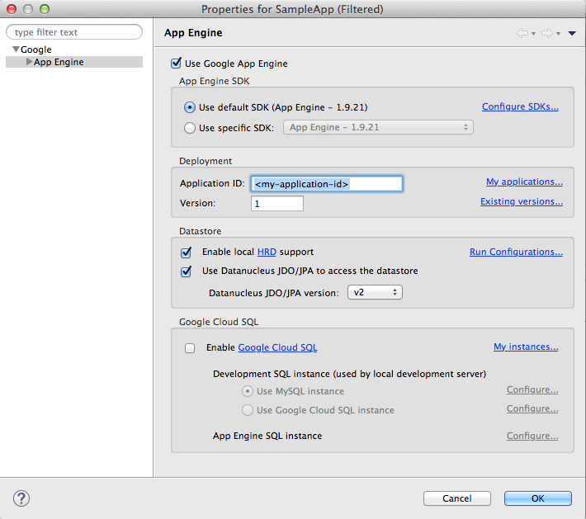Click Configure link for Google Cloud SQL instance
This screenshot has height=519, width=586.
532,409
